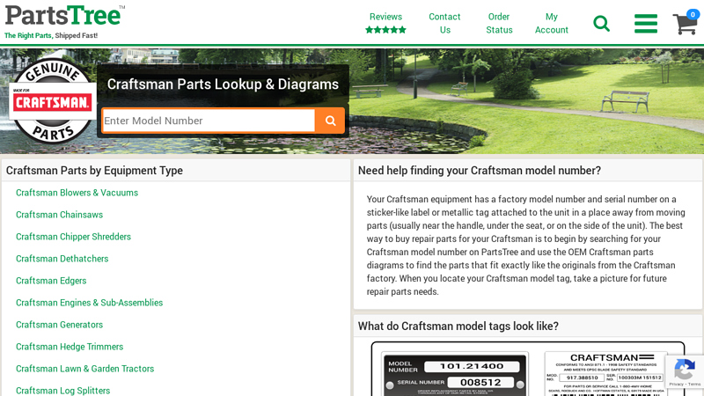Go to Contact Us page
This screenshot has width=704, height=396.
click(444, 24)
